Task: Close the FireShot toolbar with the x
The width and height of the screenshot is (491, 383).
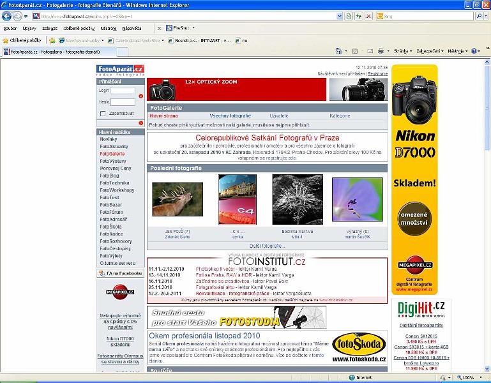Action: 159,29
